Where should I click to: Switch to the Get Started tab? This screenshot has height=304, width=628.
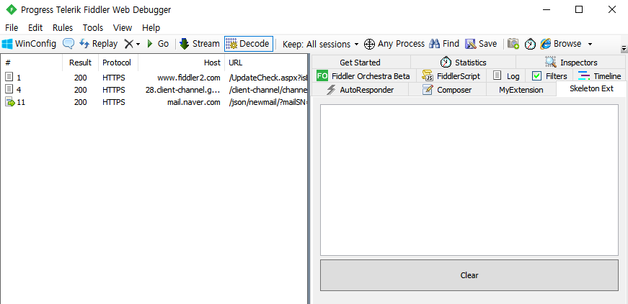click(360, 63)
